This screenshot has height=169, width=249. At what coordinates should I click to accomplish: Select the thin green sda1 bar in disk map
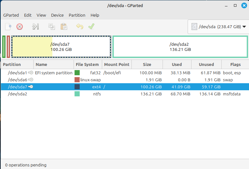[x=4, y=47]
